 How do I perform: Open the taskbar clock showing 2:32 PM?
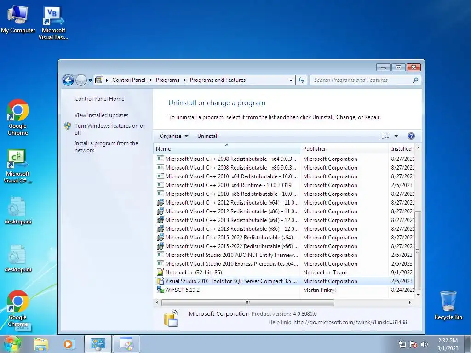(x=448, y=344)
